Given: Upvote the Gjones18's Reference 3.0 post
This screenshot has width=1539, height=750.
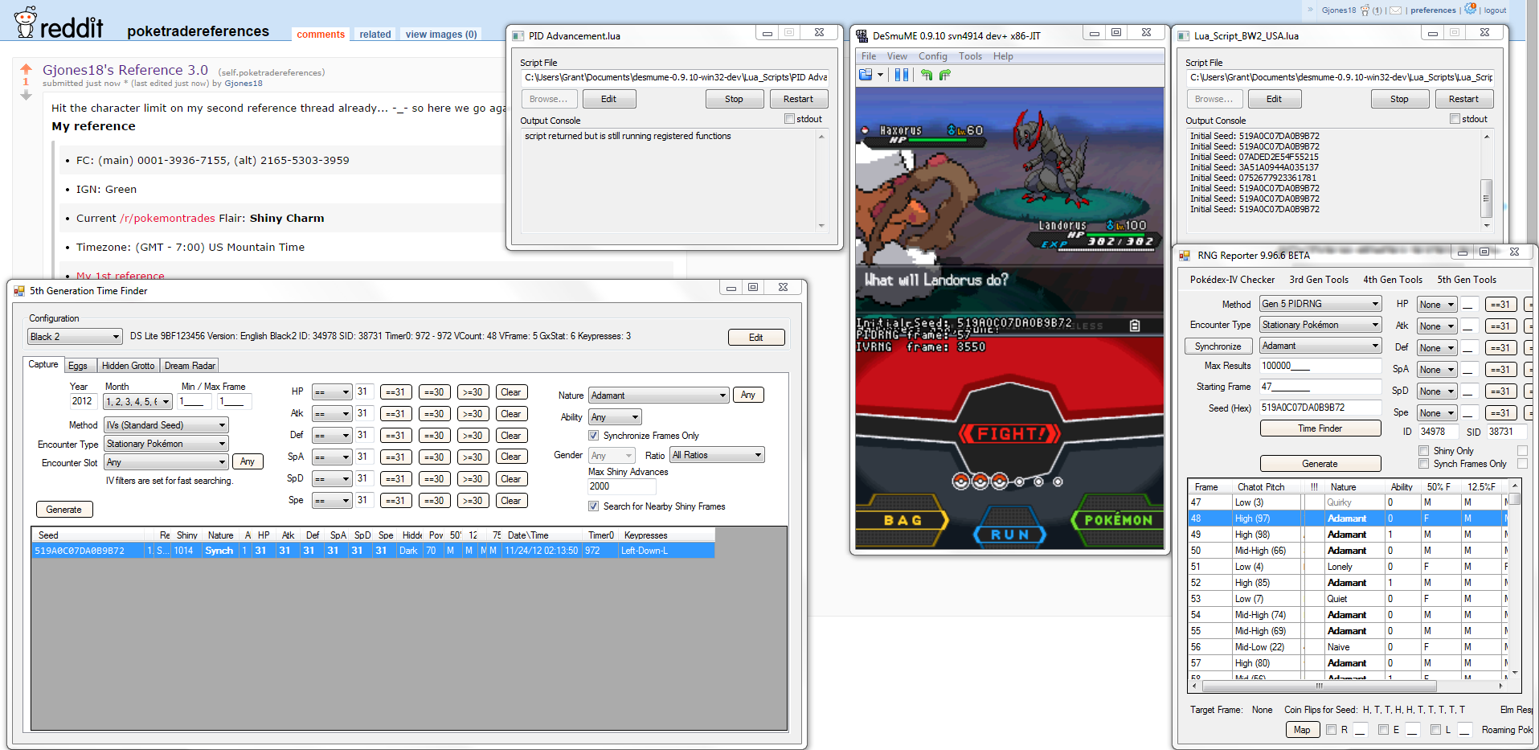Looking at the screenshot, I should point(26,69).
